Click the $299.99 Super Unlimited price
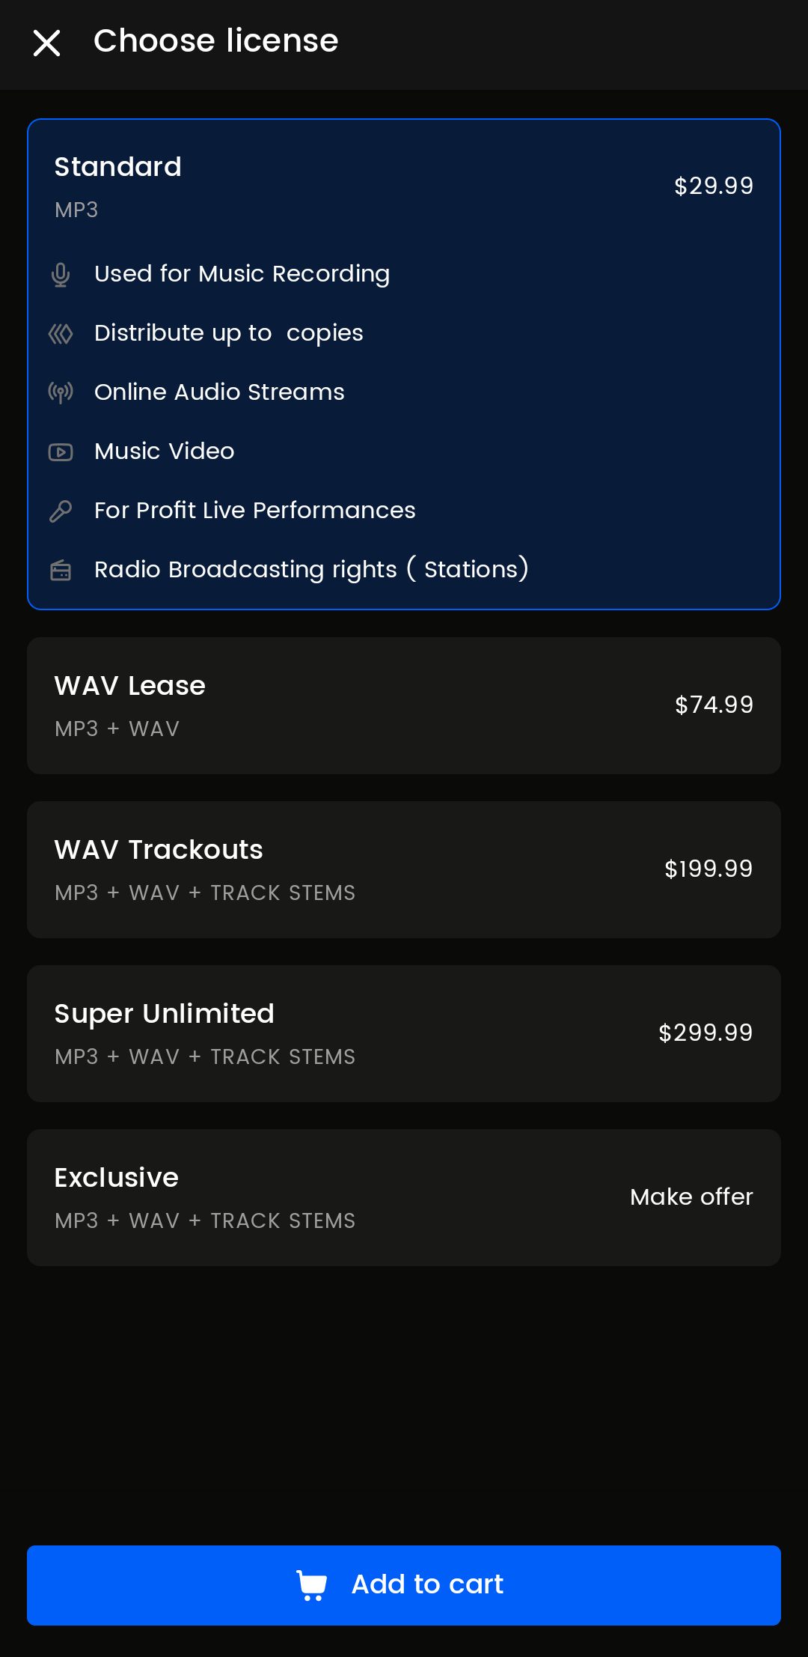The image size is (808, 1657). tap(706, 1033)
